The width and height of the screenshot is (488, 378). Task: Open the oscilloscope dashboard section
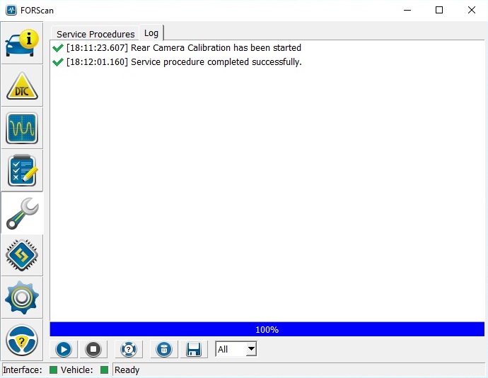pos(22,128)
